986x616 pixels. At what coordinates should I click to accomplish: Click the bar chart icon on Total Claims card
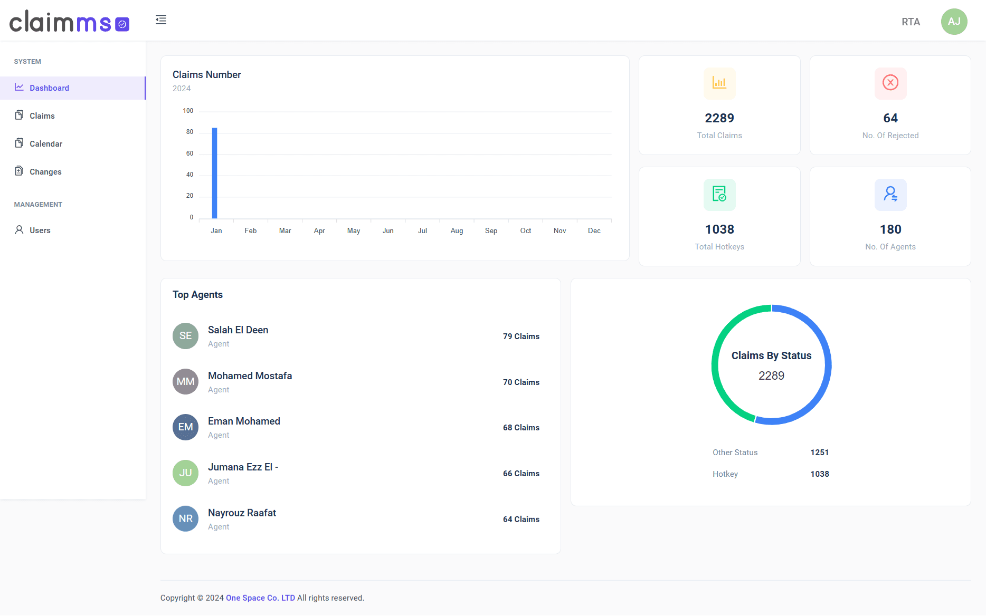point(719,83)
